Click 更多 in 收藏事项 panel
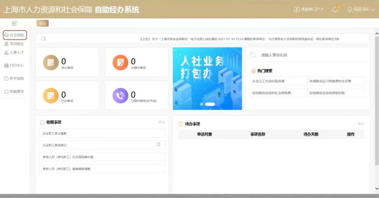Image resolution: width=379 pixels, height=198 pixels. point(161,122)
